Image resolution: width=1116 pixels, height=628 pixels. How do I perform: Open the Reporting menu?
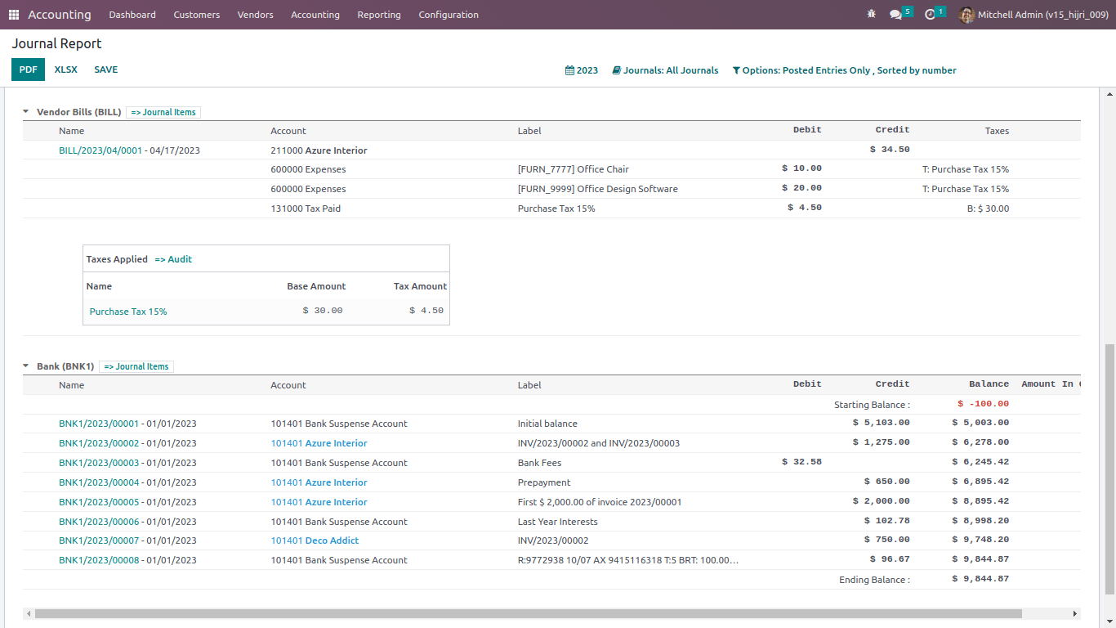click(x=379, y=15)
